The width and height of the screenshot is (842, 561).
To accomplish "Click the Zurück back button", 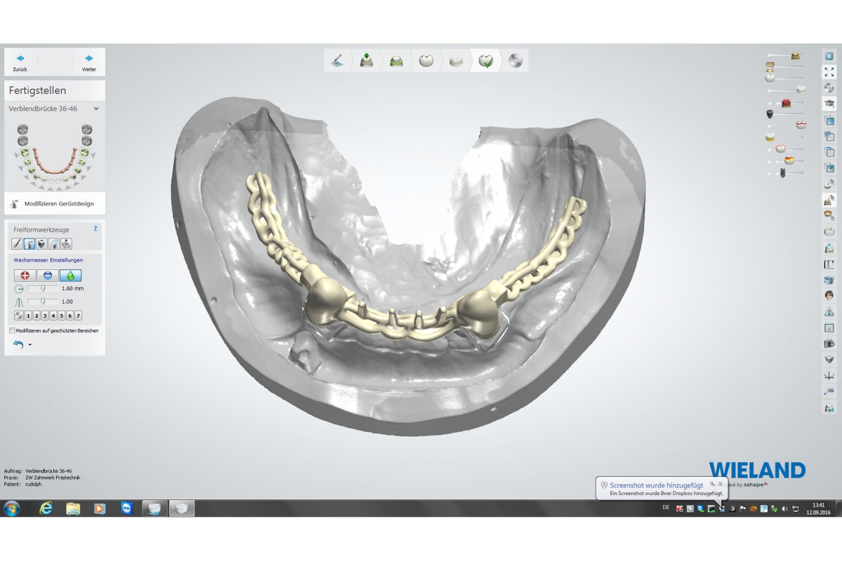I will click(x=20, y=62).
